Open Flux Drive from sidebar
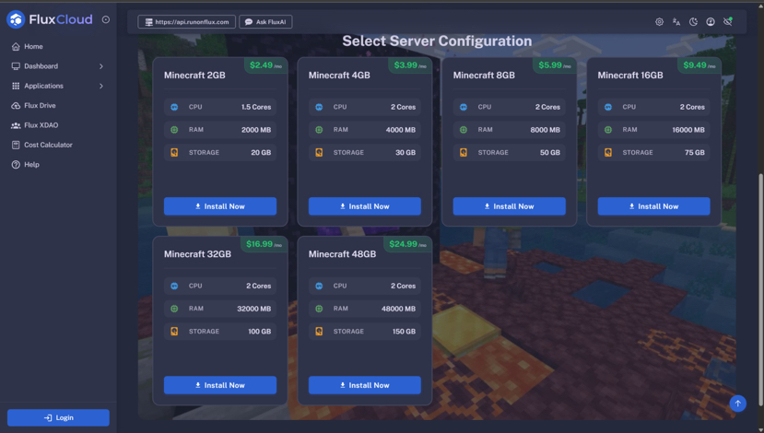This screenshot has height=433, width=764. (x=40, y=106)
